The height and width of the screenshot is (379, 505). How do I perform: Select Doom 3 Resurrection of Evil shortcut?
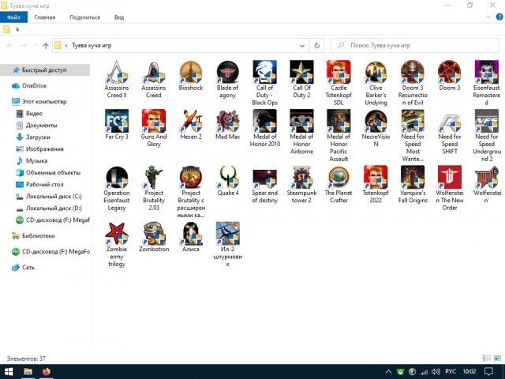413,83
